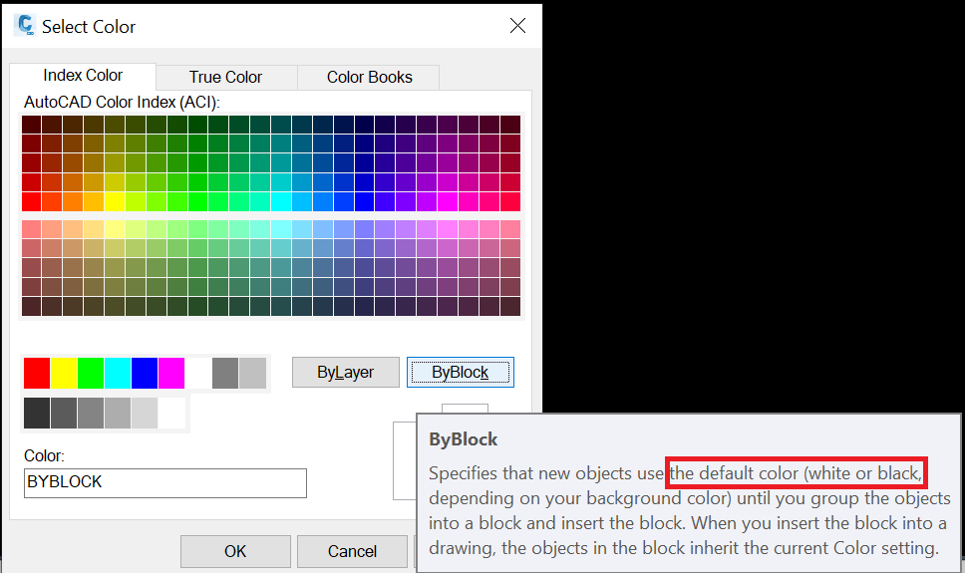Viewport: 965px width, 573px height.
Task: Pick the blue standard color swatch
Action: pyautogui.click(x=145, y=373)
